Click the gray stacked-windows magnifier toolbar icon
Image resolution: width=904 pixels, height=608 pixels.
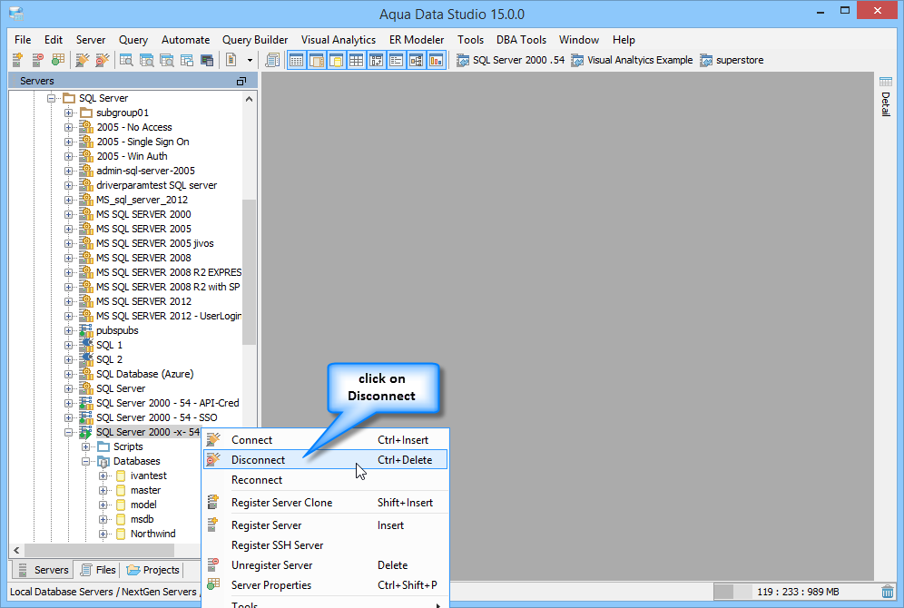click(x=167, y=59)
